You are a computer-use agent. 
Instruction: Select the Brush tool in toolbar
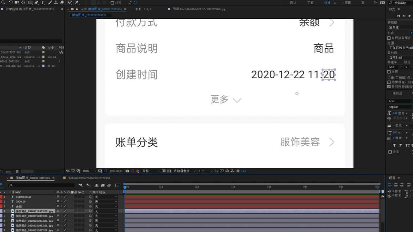[50, 2]
